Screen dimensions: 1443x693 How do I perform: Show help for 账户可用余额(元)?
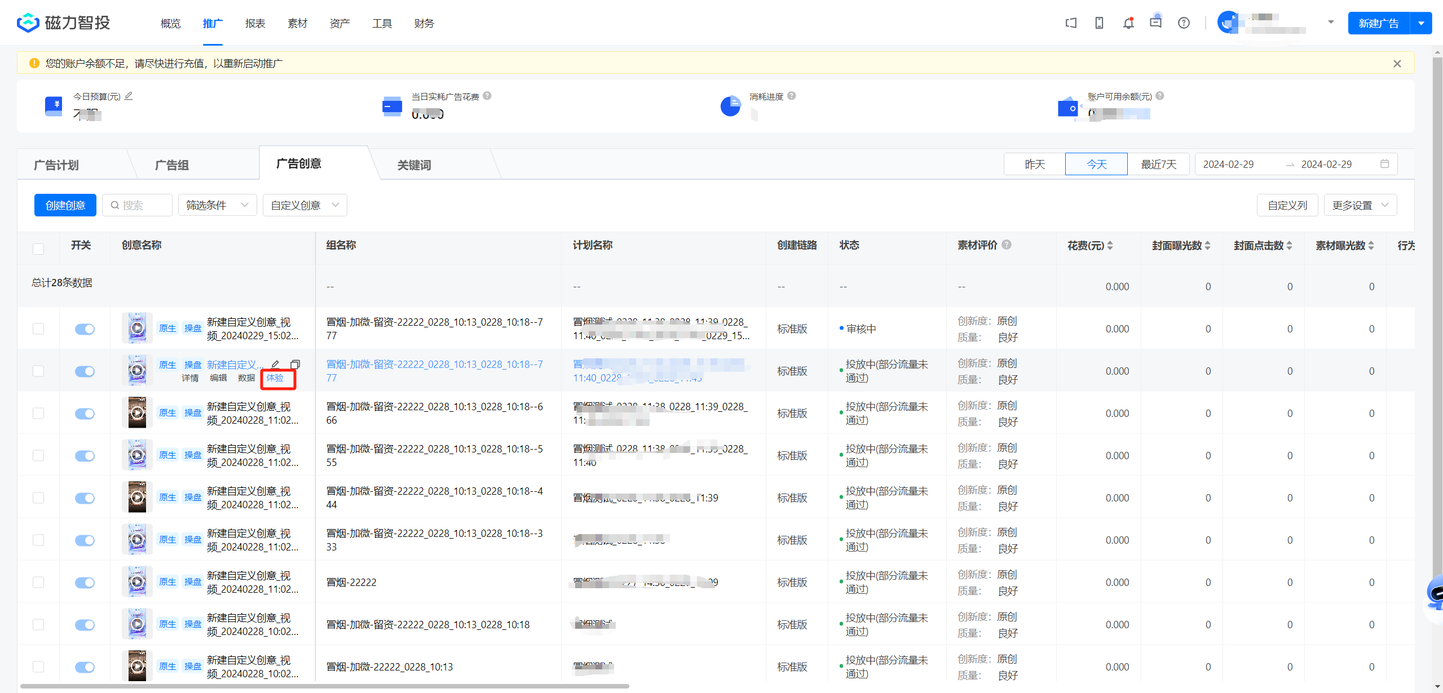[1160, 96]
